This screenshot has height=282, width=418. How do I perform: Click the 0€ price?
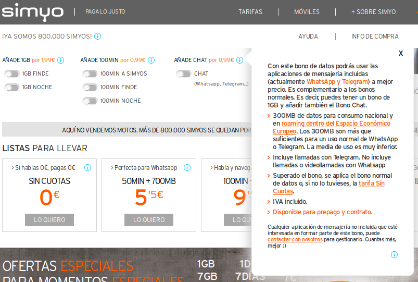[x=49, y=197]
